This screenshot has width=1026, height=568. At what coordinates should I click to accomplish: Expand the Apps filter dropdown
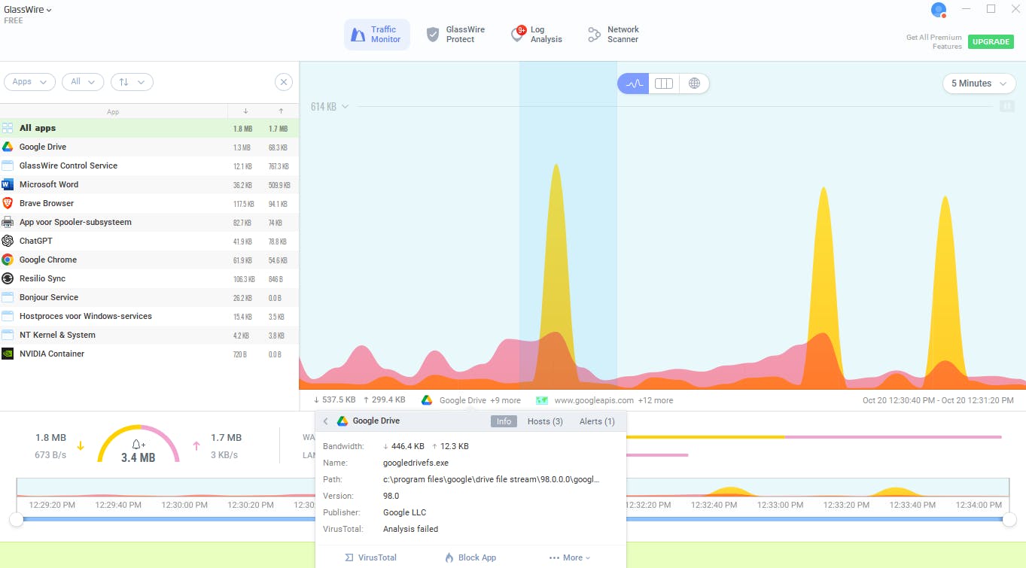pyautogui.click(x=30, y=82)
